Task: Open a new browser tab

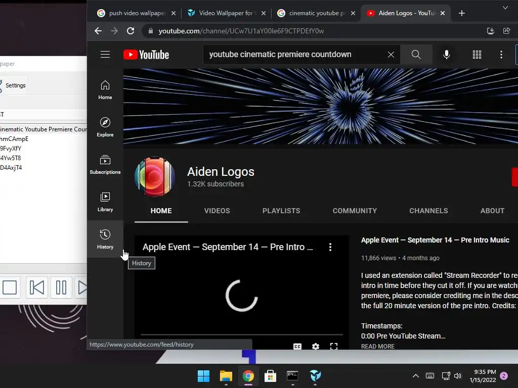Action: [x=462, y=13]
